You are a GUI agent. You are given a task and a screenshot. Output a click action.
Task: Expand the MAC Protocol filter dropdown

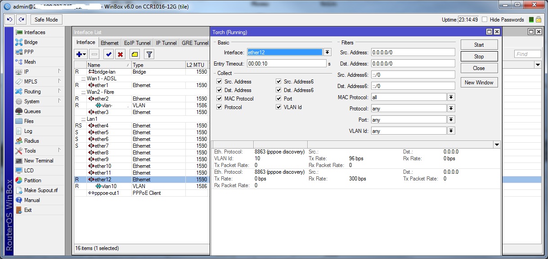(x=451, y=97)
